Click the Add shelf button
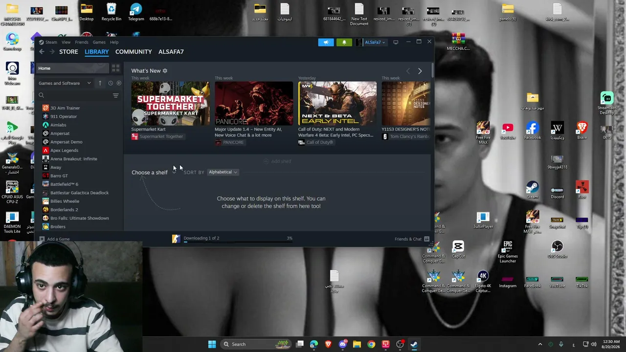Viewport: 626px width, 352px height. click(x=277, y=161)
